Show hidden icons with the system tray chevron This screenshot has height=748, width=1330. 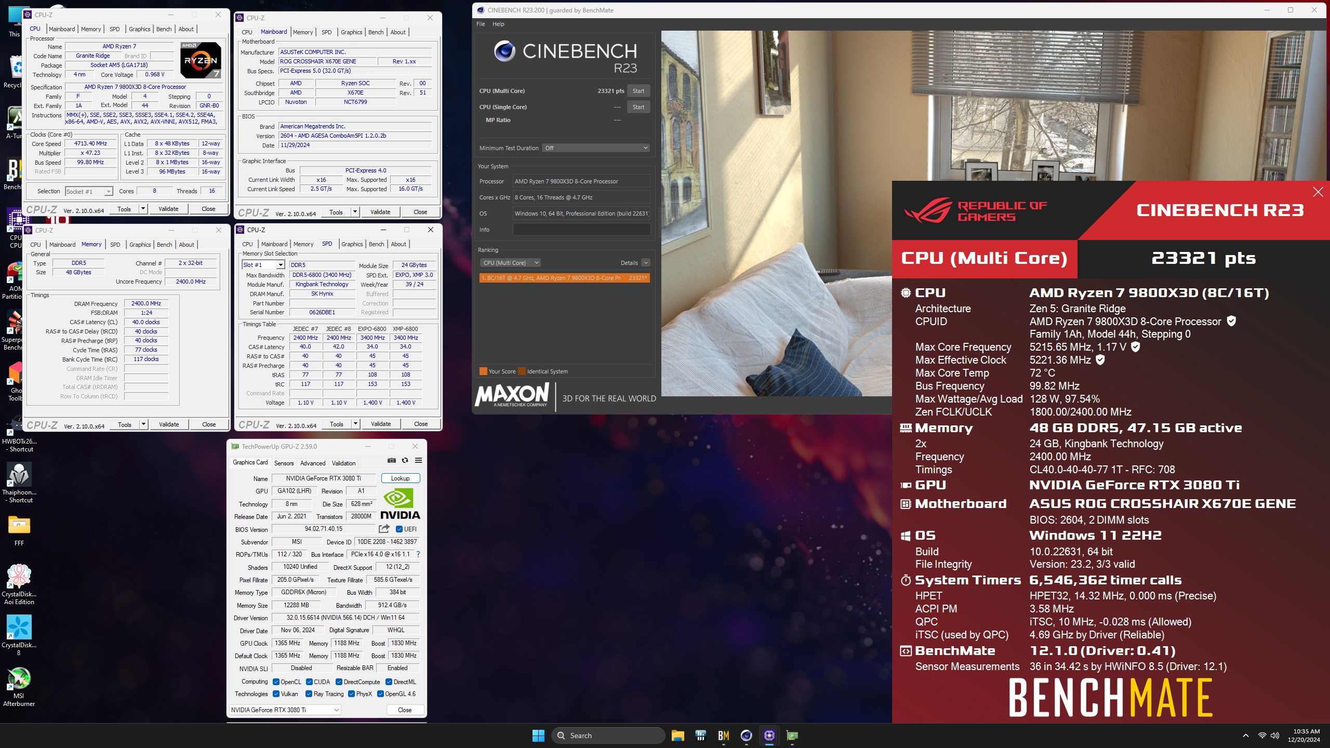(x=1246, y=736)
